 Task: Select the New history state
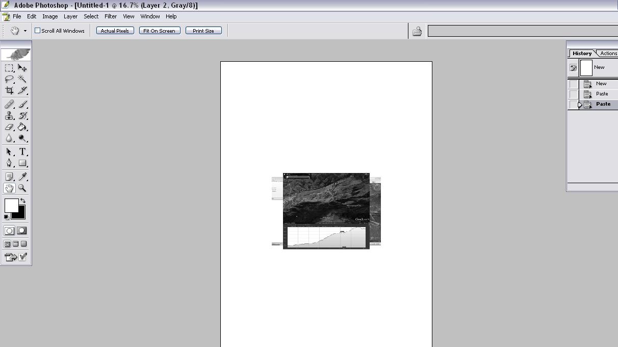tap(599, 84)
